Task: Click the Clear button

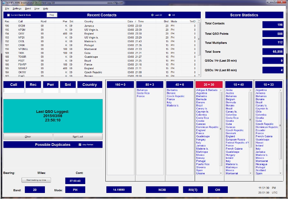Action: [x=28, y=137]
